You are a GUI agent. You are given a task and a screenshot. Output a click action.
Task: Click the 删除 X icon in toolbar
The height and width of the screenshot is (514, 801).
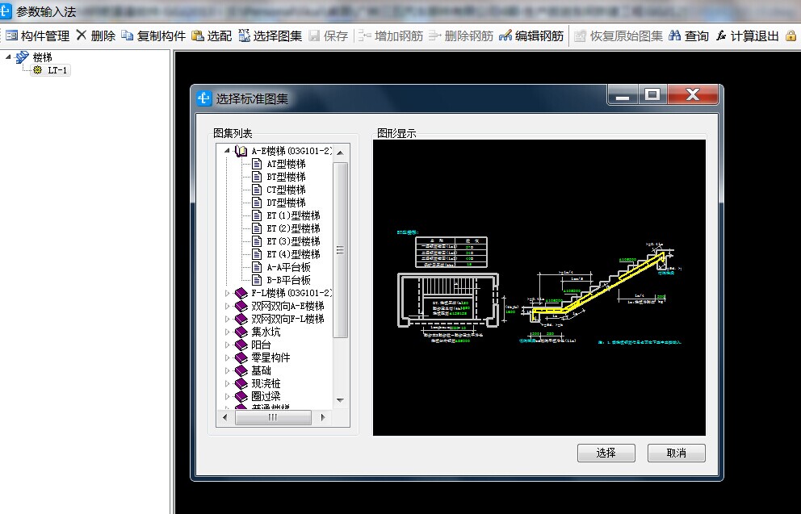click(82, 36)
